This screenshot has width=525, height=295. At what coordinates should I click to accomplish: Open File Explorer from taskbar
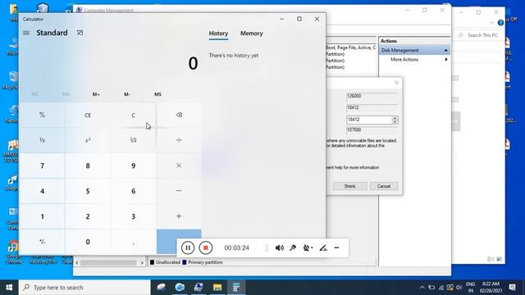click(x=217, y=288)
